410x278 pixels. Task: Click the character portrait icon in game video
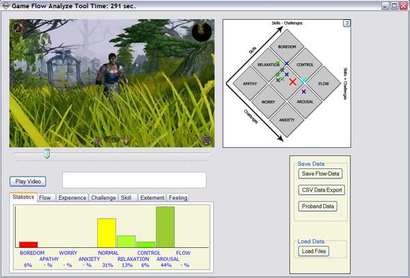coord(18,27)
